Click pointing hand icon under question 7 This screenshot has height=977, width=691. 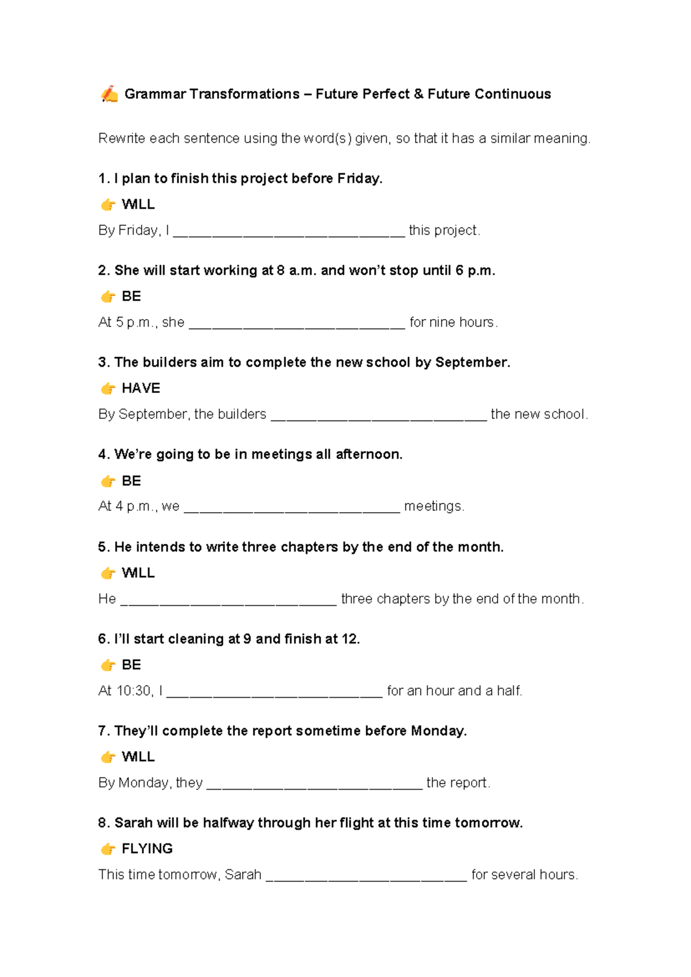click(x=108, y=757)
